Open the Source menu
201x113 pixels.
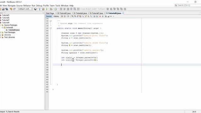click(19, 6)
